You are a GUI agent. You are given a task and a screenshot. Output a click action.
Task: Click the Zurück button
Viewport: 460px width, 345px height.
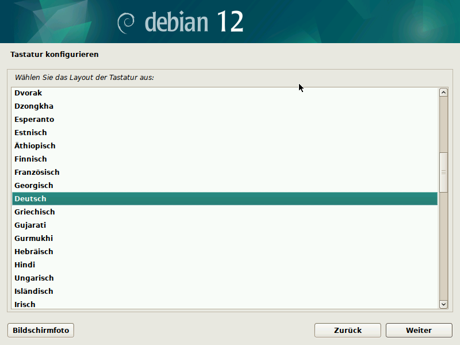[347, 330]
